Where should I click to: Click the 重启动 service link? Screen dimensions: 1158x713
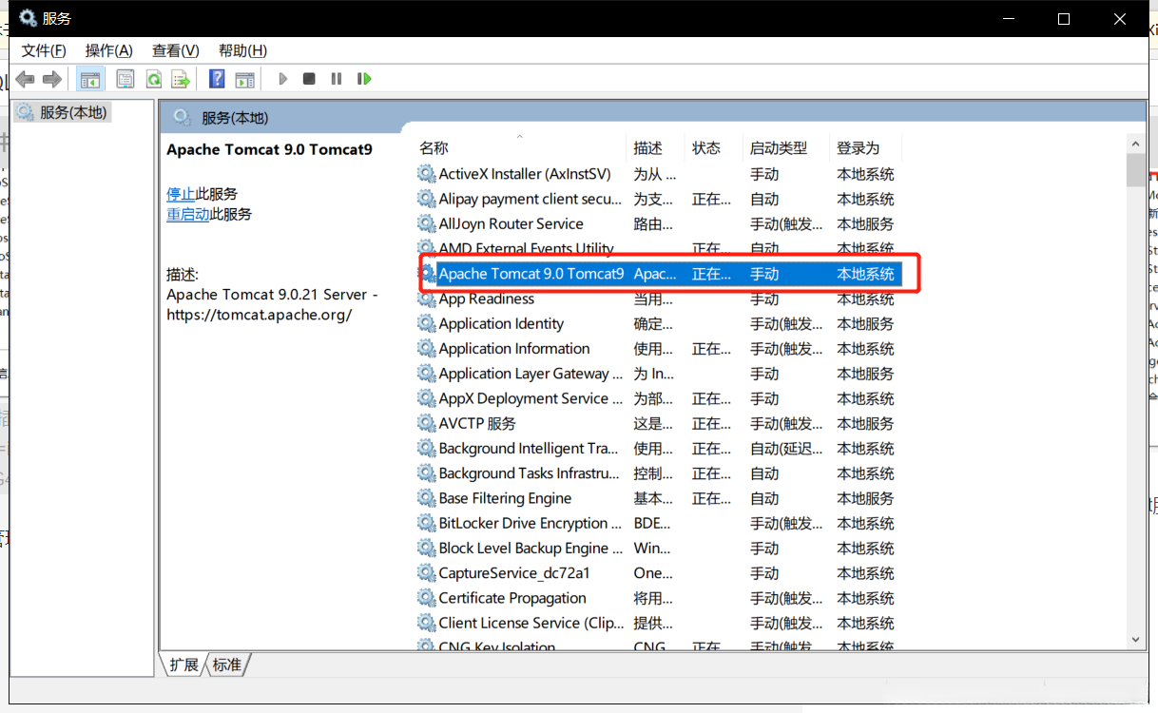(x=188, y=215)
